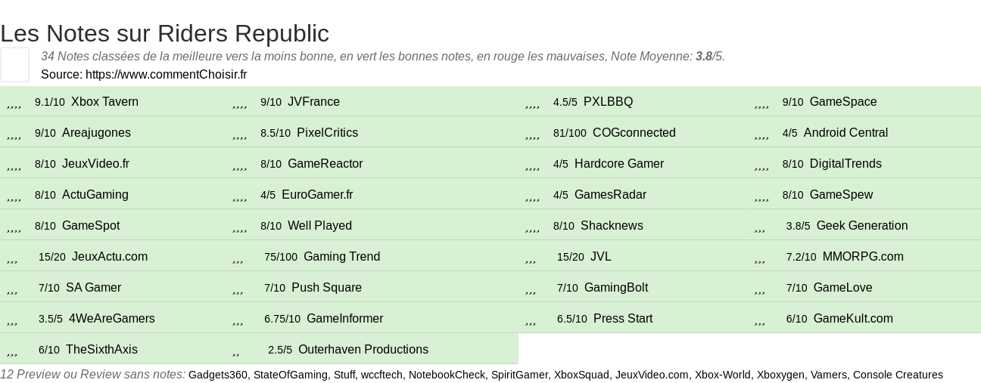Select the DigitalTrends rating entry
981x383 pixels.
tap(845, 164)
